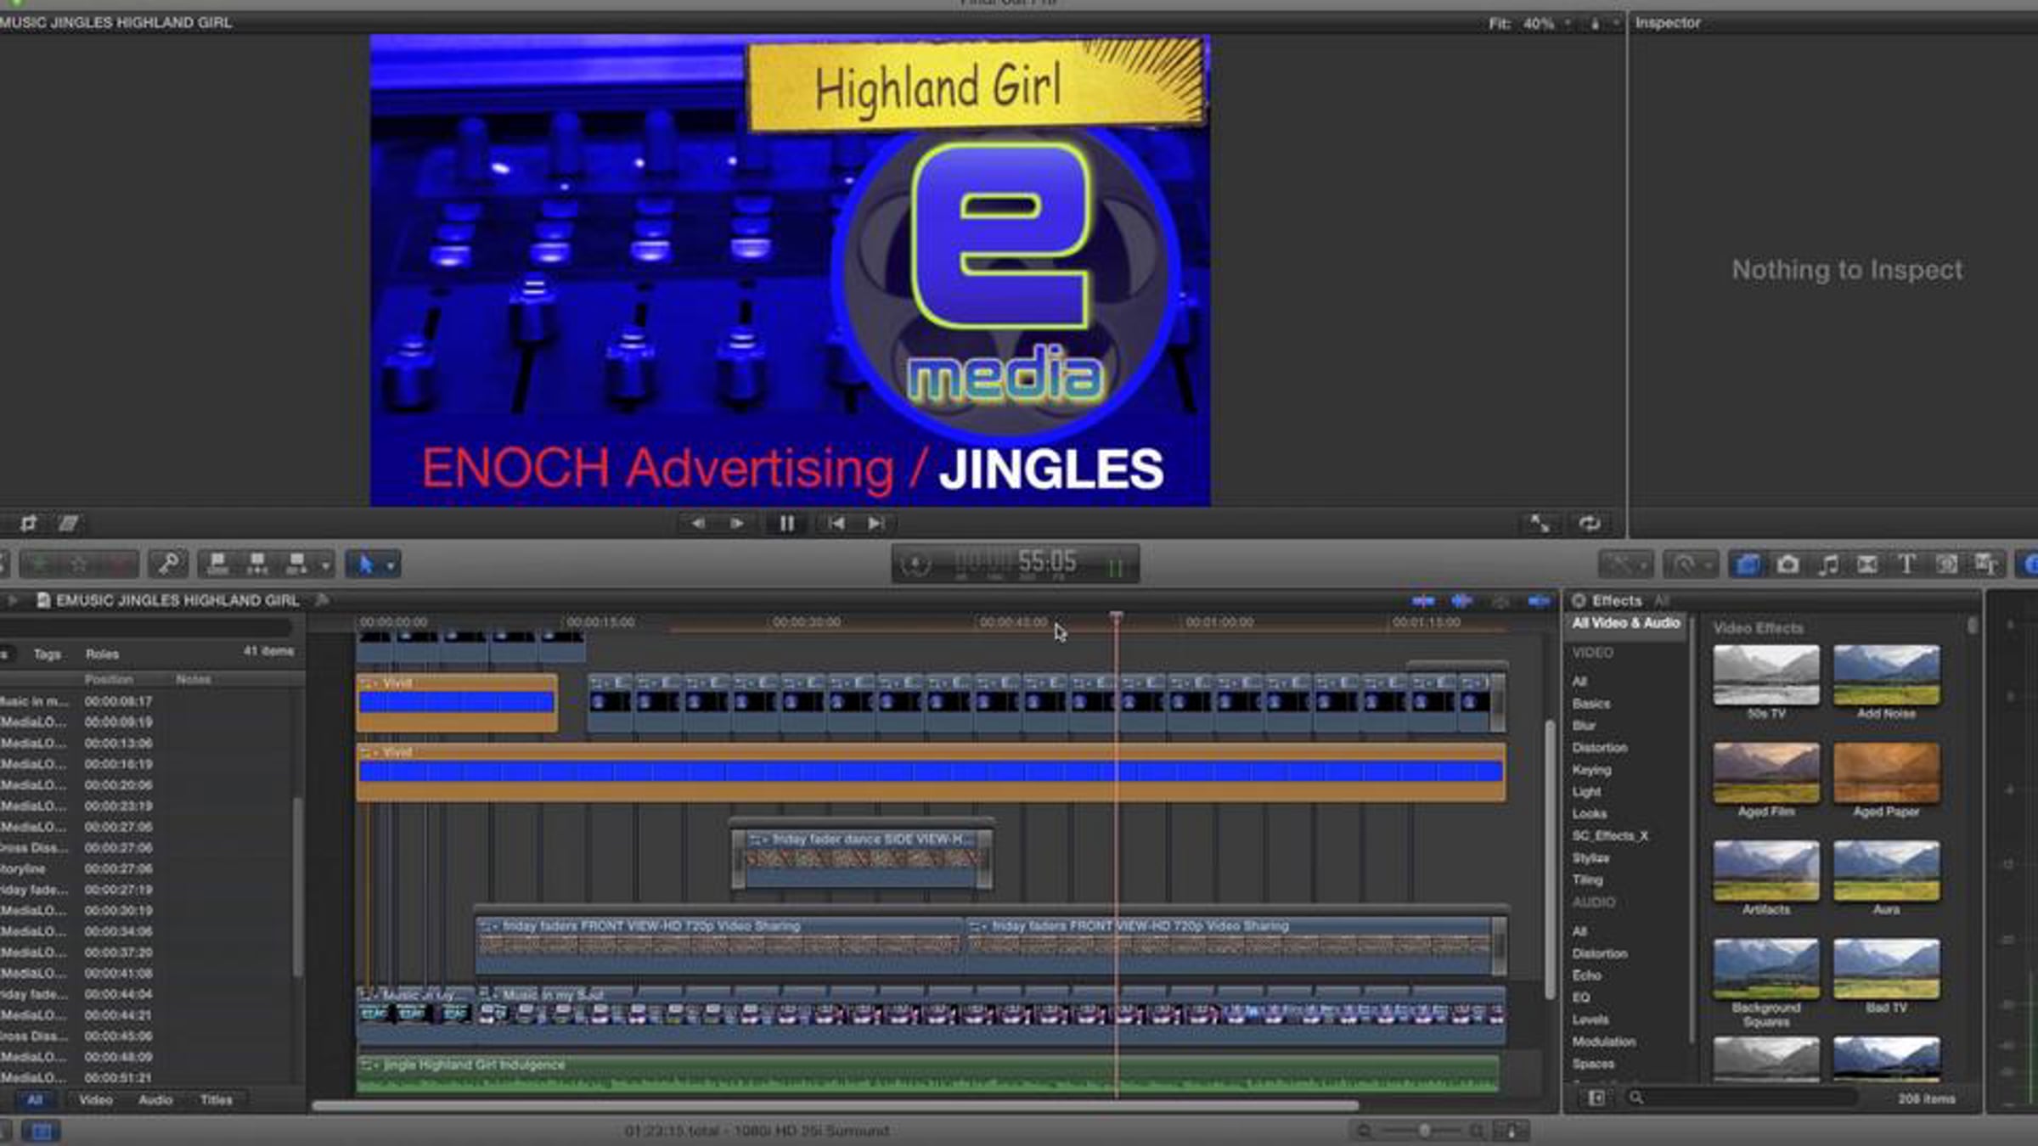The width and height of the screenshot is (2038, 1146).
Task: Choose the Select arrow tool
Action: (x=366, y=564)
